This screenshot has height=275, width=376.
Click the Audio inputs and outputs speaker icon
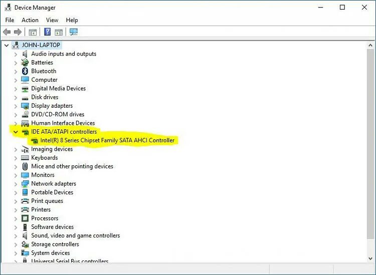(25, 54)
